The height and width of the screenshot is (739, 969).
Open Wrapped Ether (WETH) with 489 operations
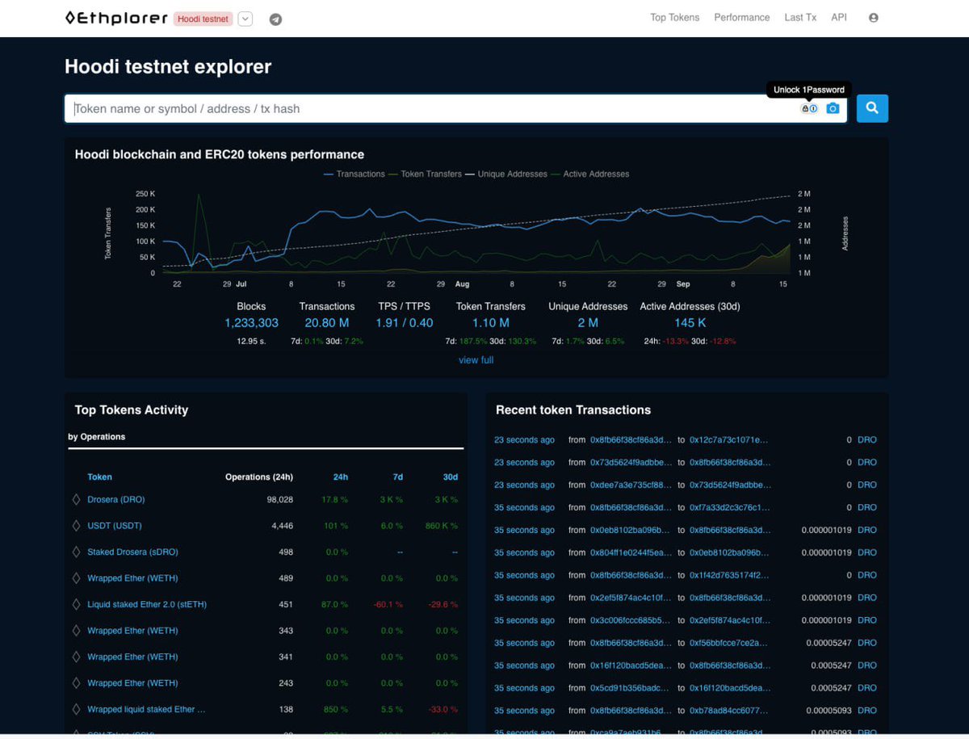(132, 578)
